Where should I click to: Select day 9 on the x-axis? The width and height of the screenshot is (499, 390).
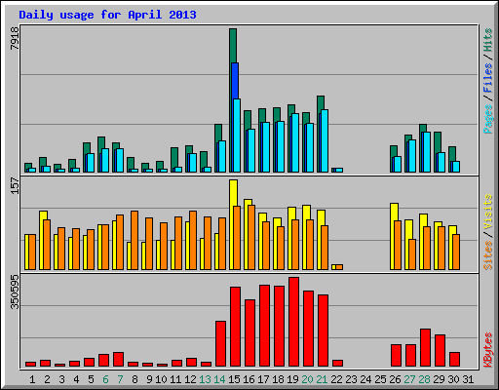(x=149, y=379)
